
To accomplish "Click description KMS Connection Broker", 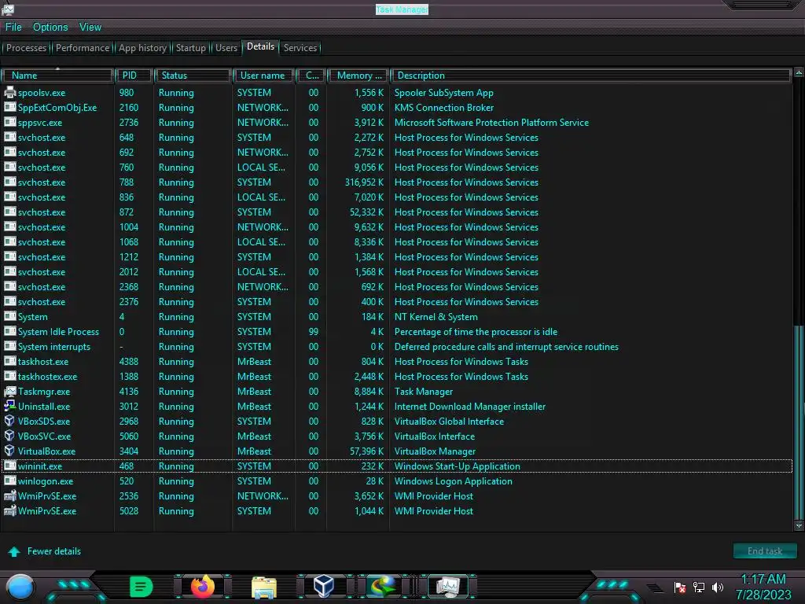I will (444, 107).
